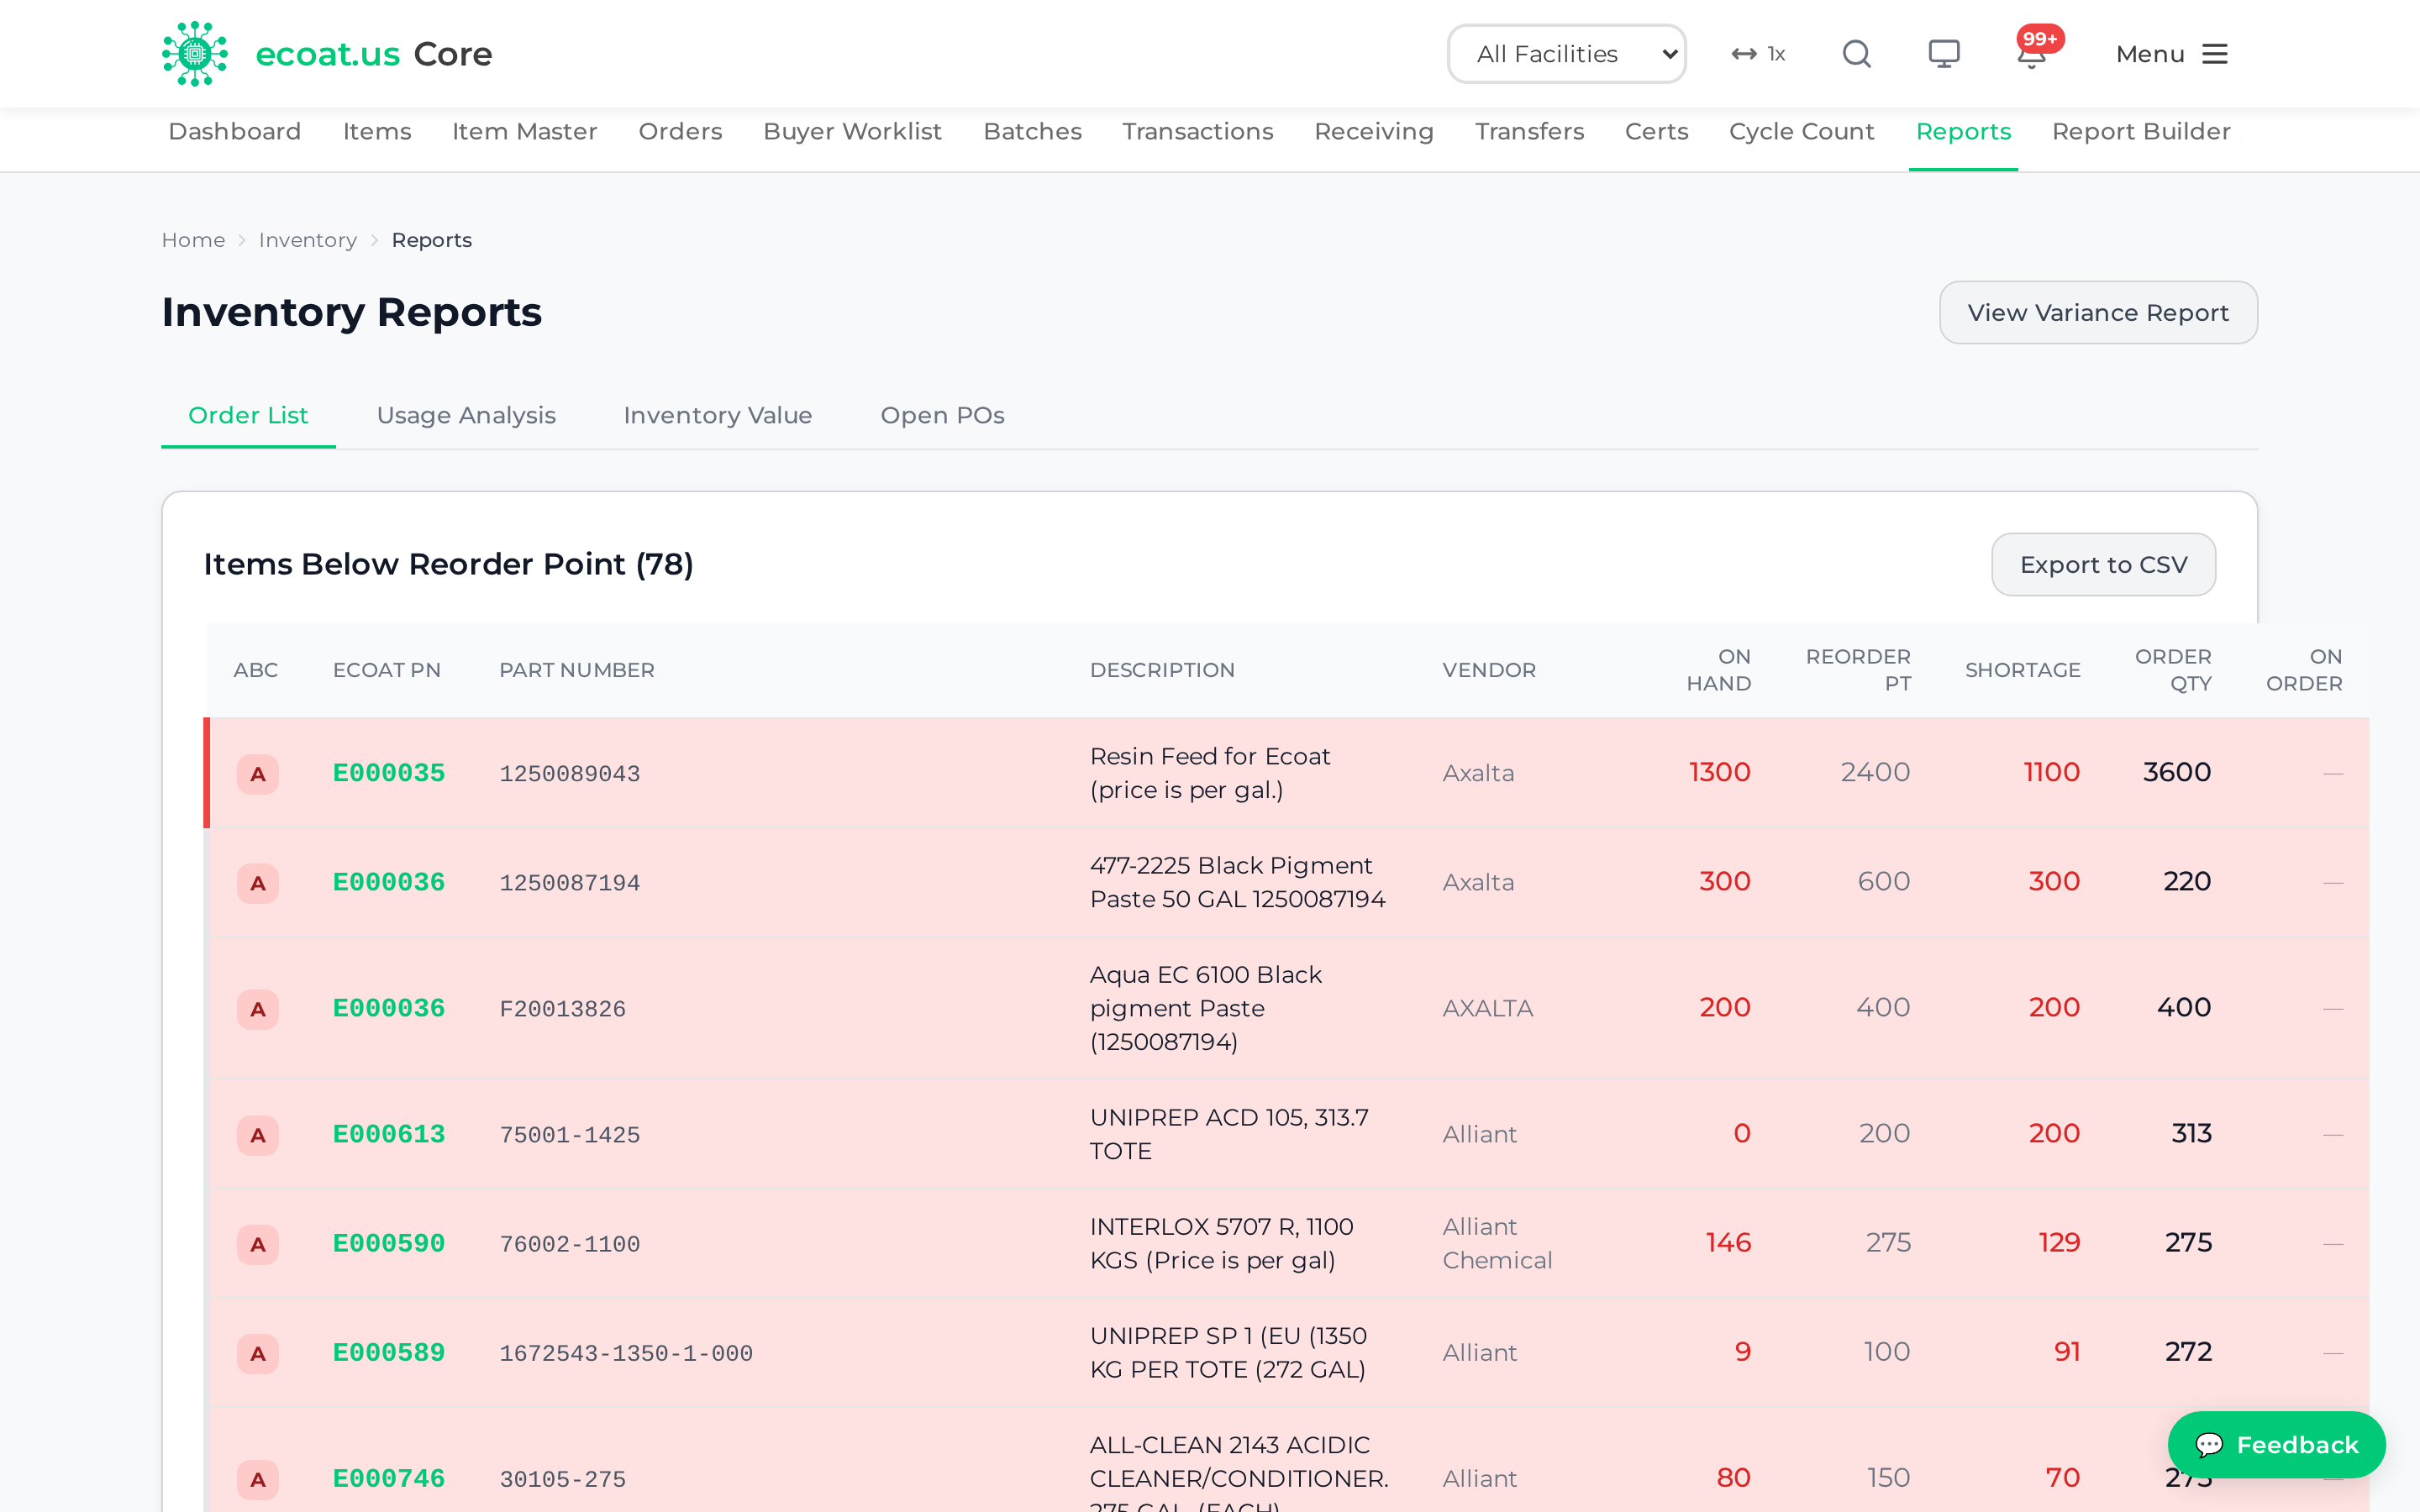This screenshot has height=1512, width=2420.
Task: Expand the All Facilities dropdown
Action: click(1566, 54)
